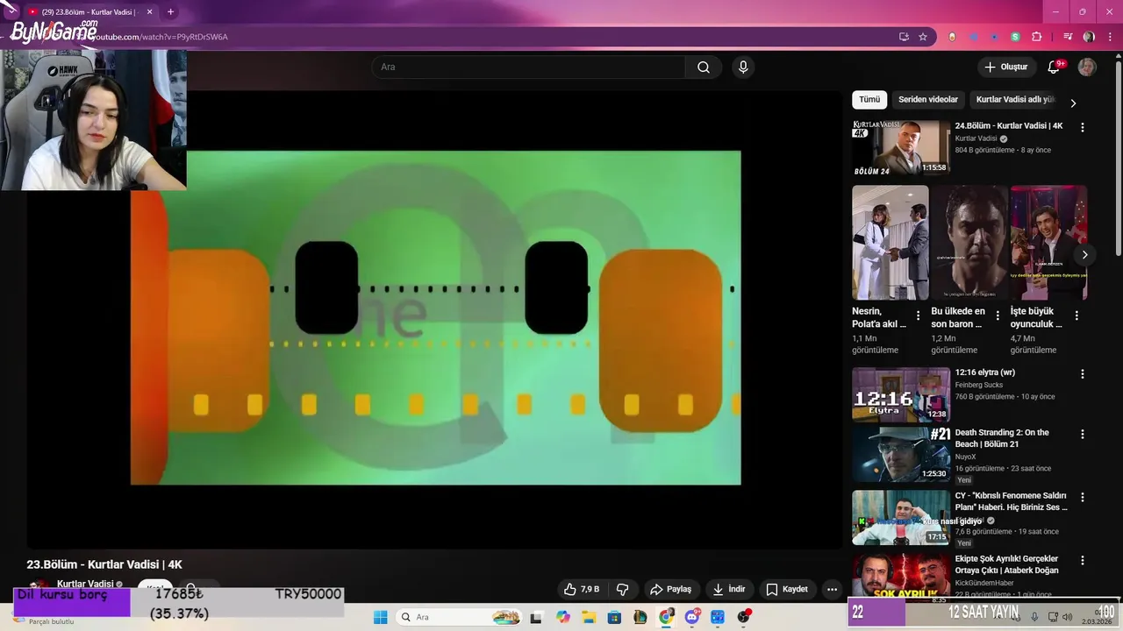Click title 24.Bölüm - Kurtlar Vadisi | 4K
This screenshot has height=631, width=1123.
pyautogui.click(x=1009, y=126)
